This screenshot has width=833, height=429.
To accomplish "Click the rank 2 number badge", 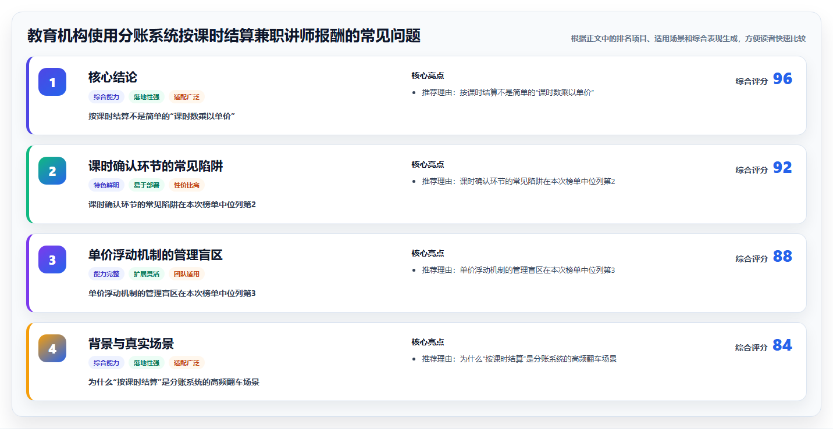I will [52, 171].
